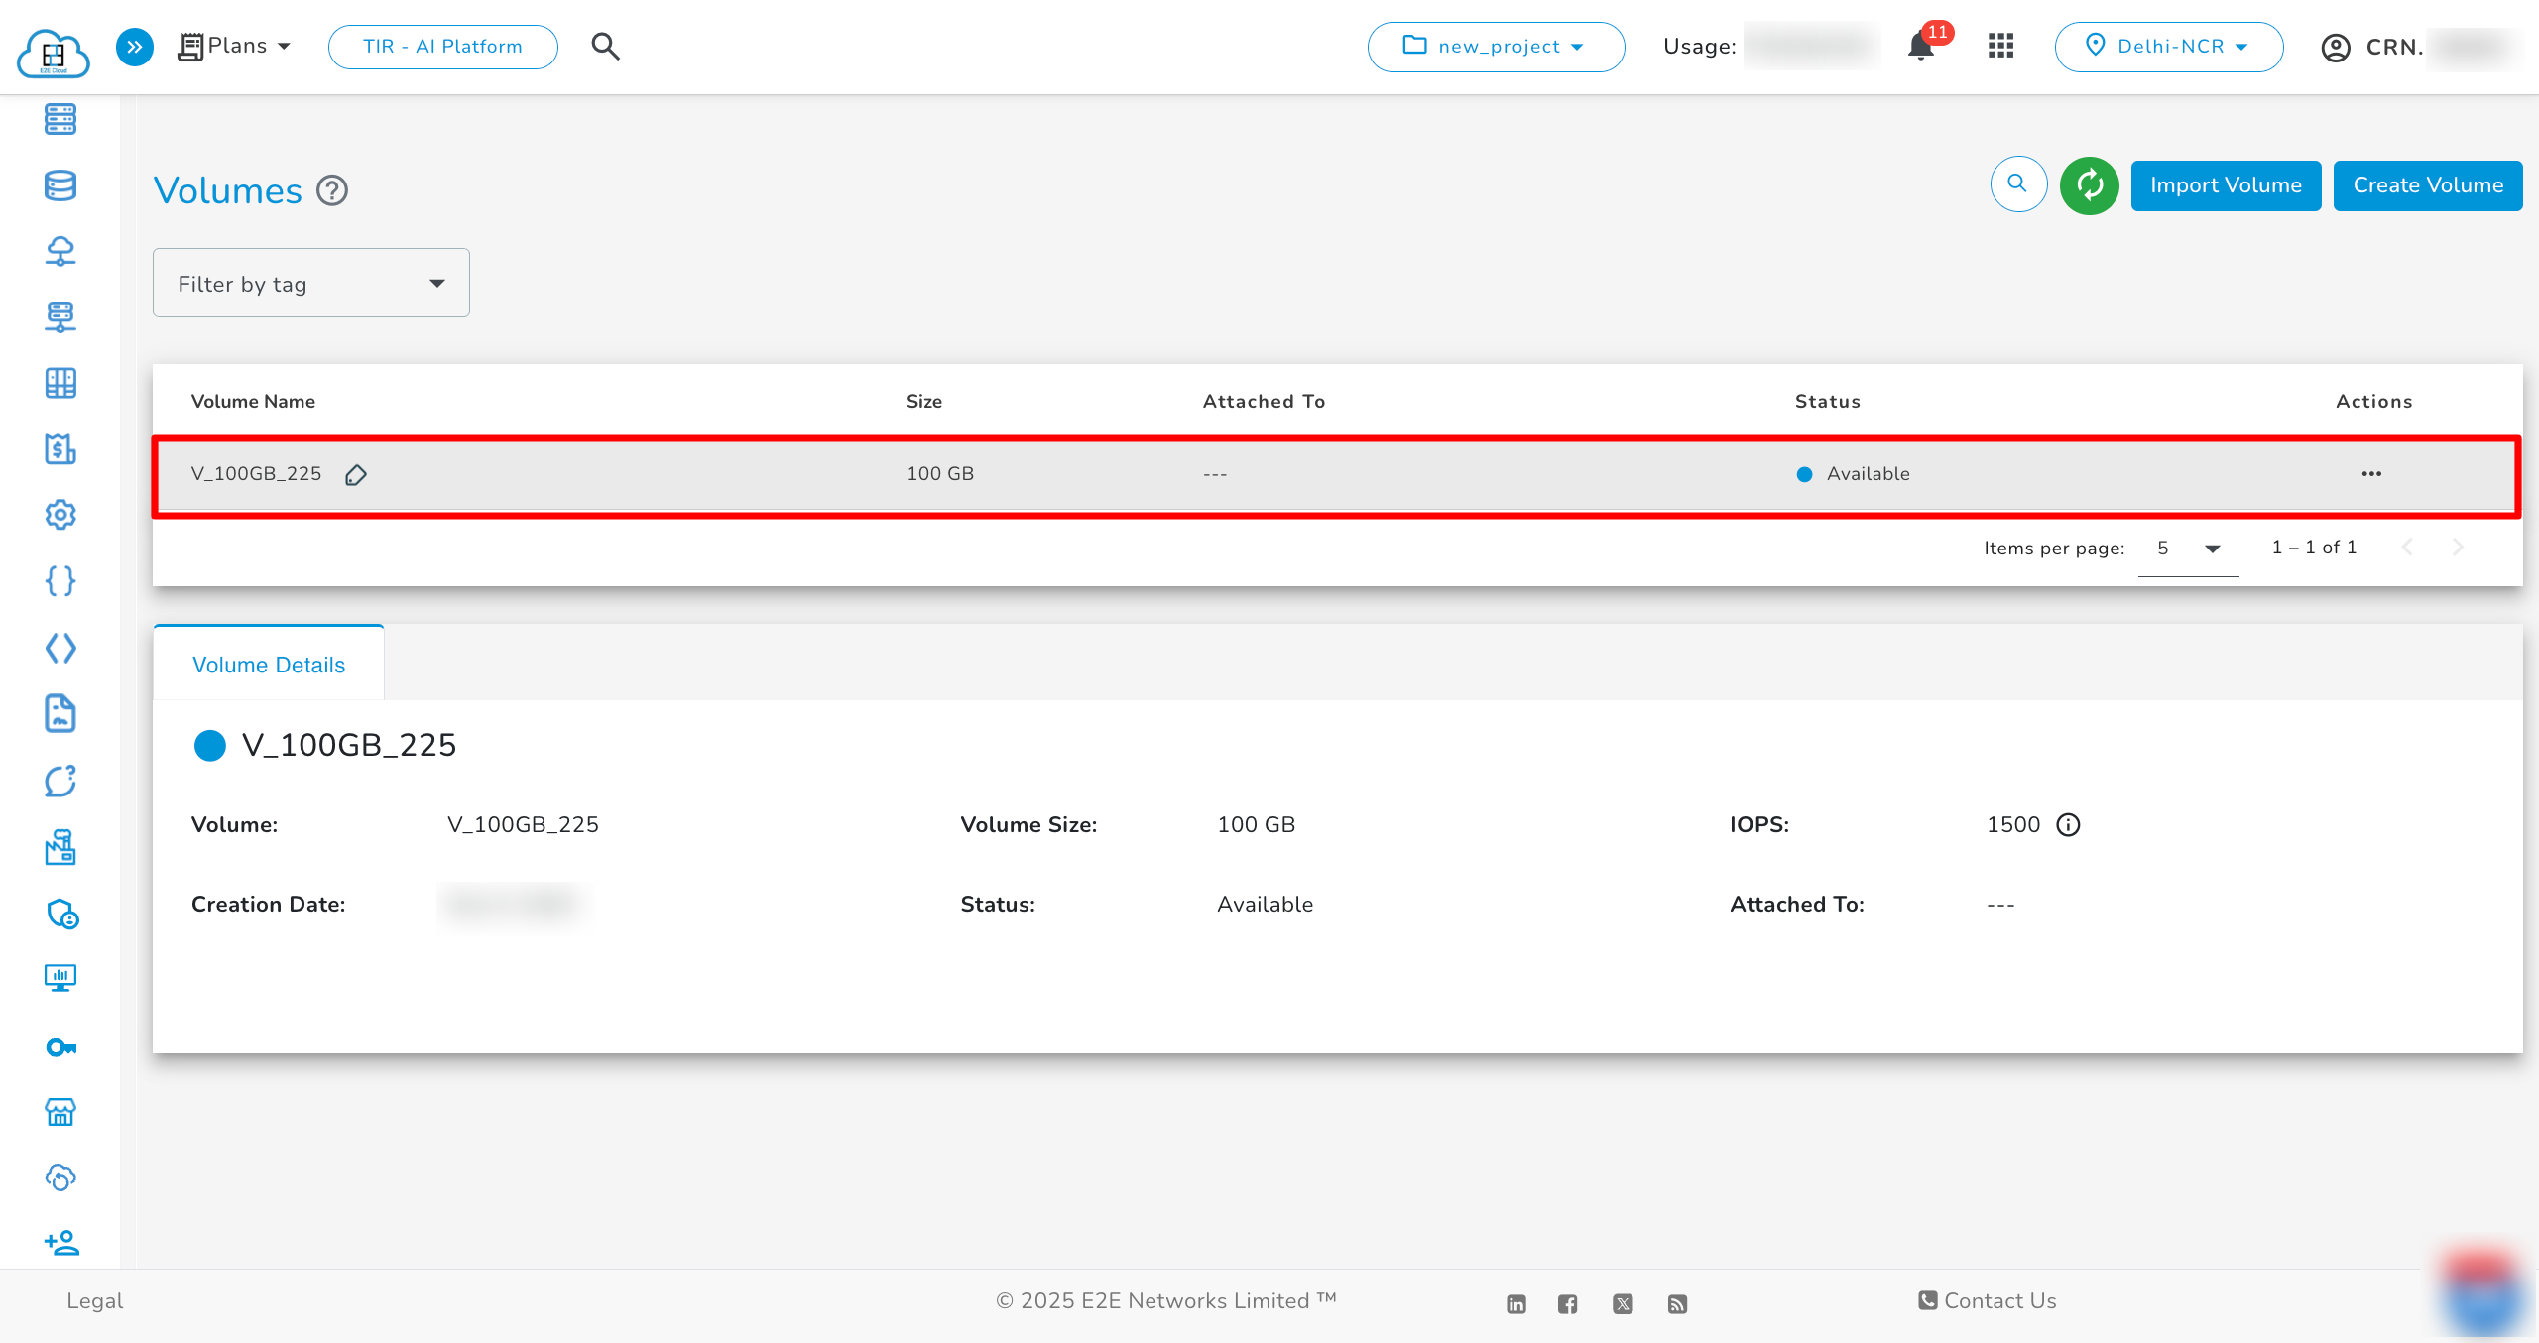Open the Contact Us link in the footer
Viewport: 2539px width, 1343px height.
pyautogui.click(x=1988, y=1300)
